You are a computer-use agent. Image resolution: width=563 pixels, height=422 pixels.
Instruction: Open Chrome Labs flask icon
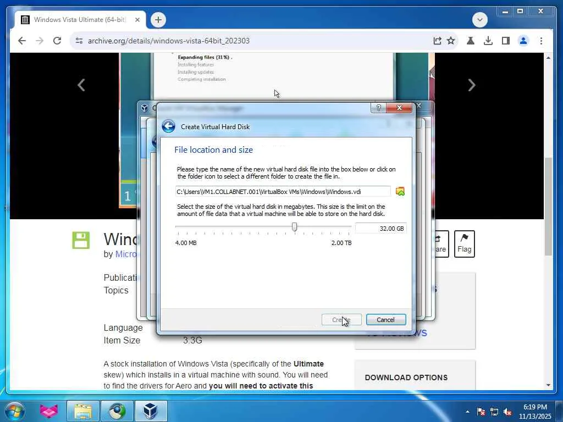(471, 41)
